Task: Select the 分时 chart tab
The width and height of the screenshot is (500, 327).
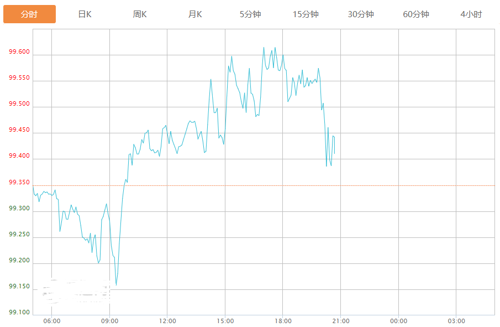Action: pyautogui.click(x=29, y=14)
